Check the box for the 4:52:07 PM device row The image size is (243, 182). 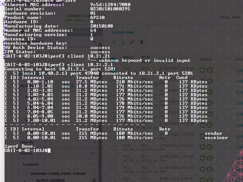(x=113, y=148)
